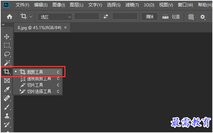The image size is (213, 133).
Task: Open the 视图(V) menu
Action: coord(166,5)
